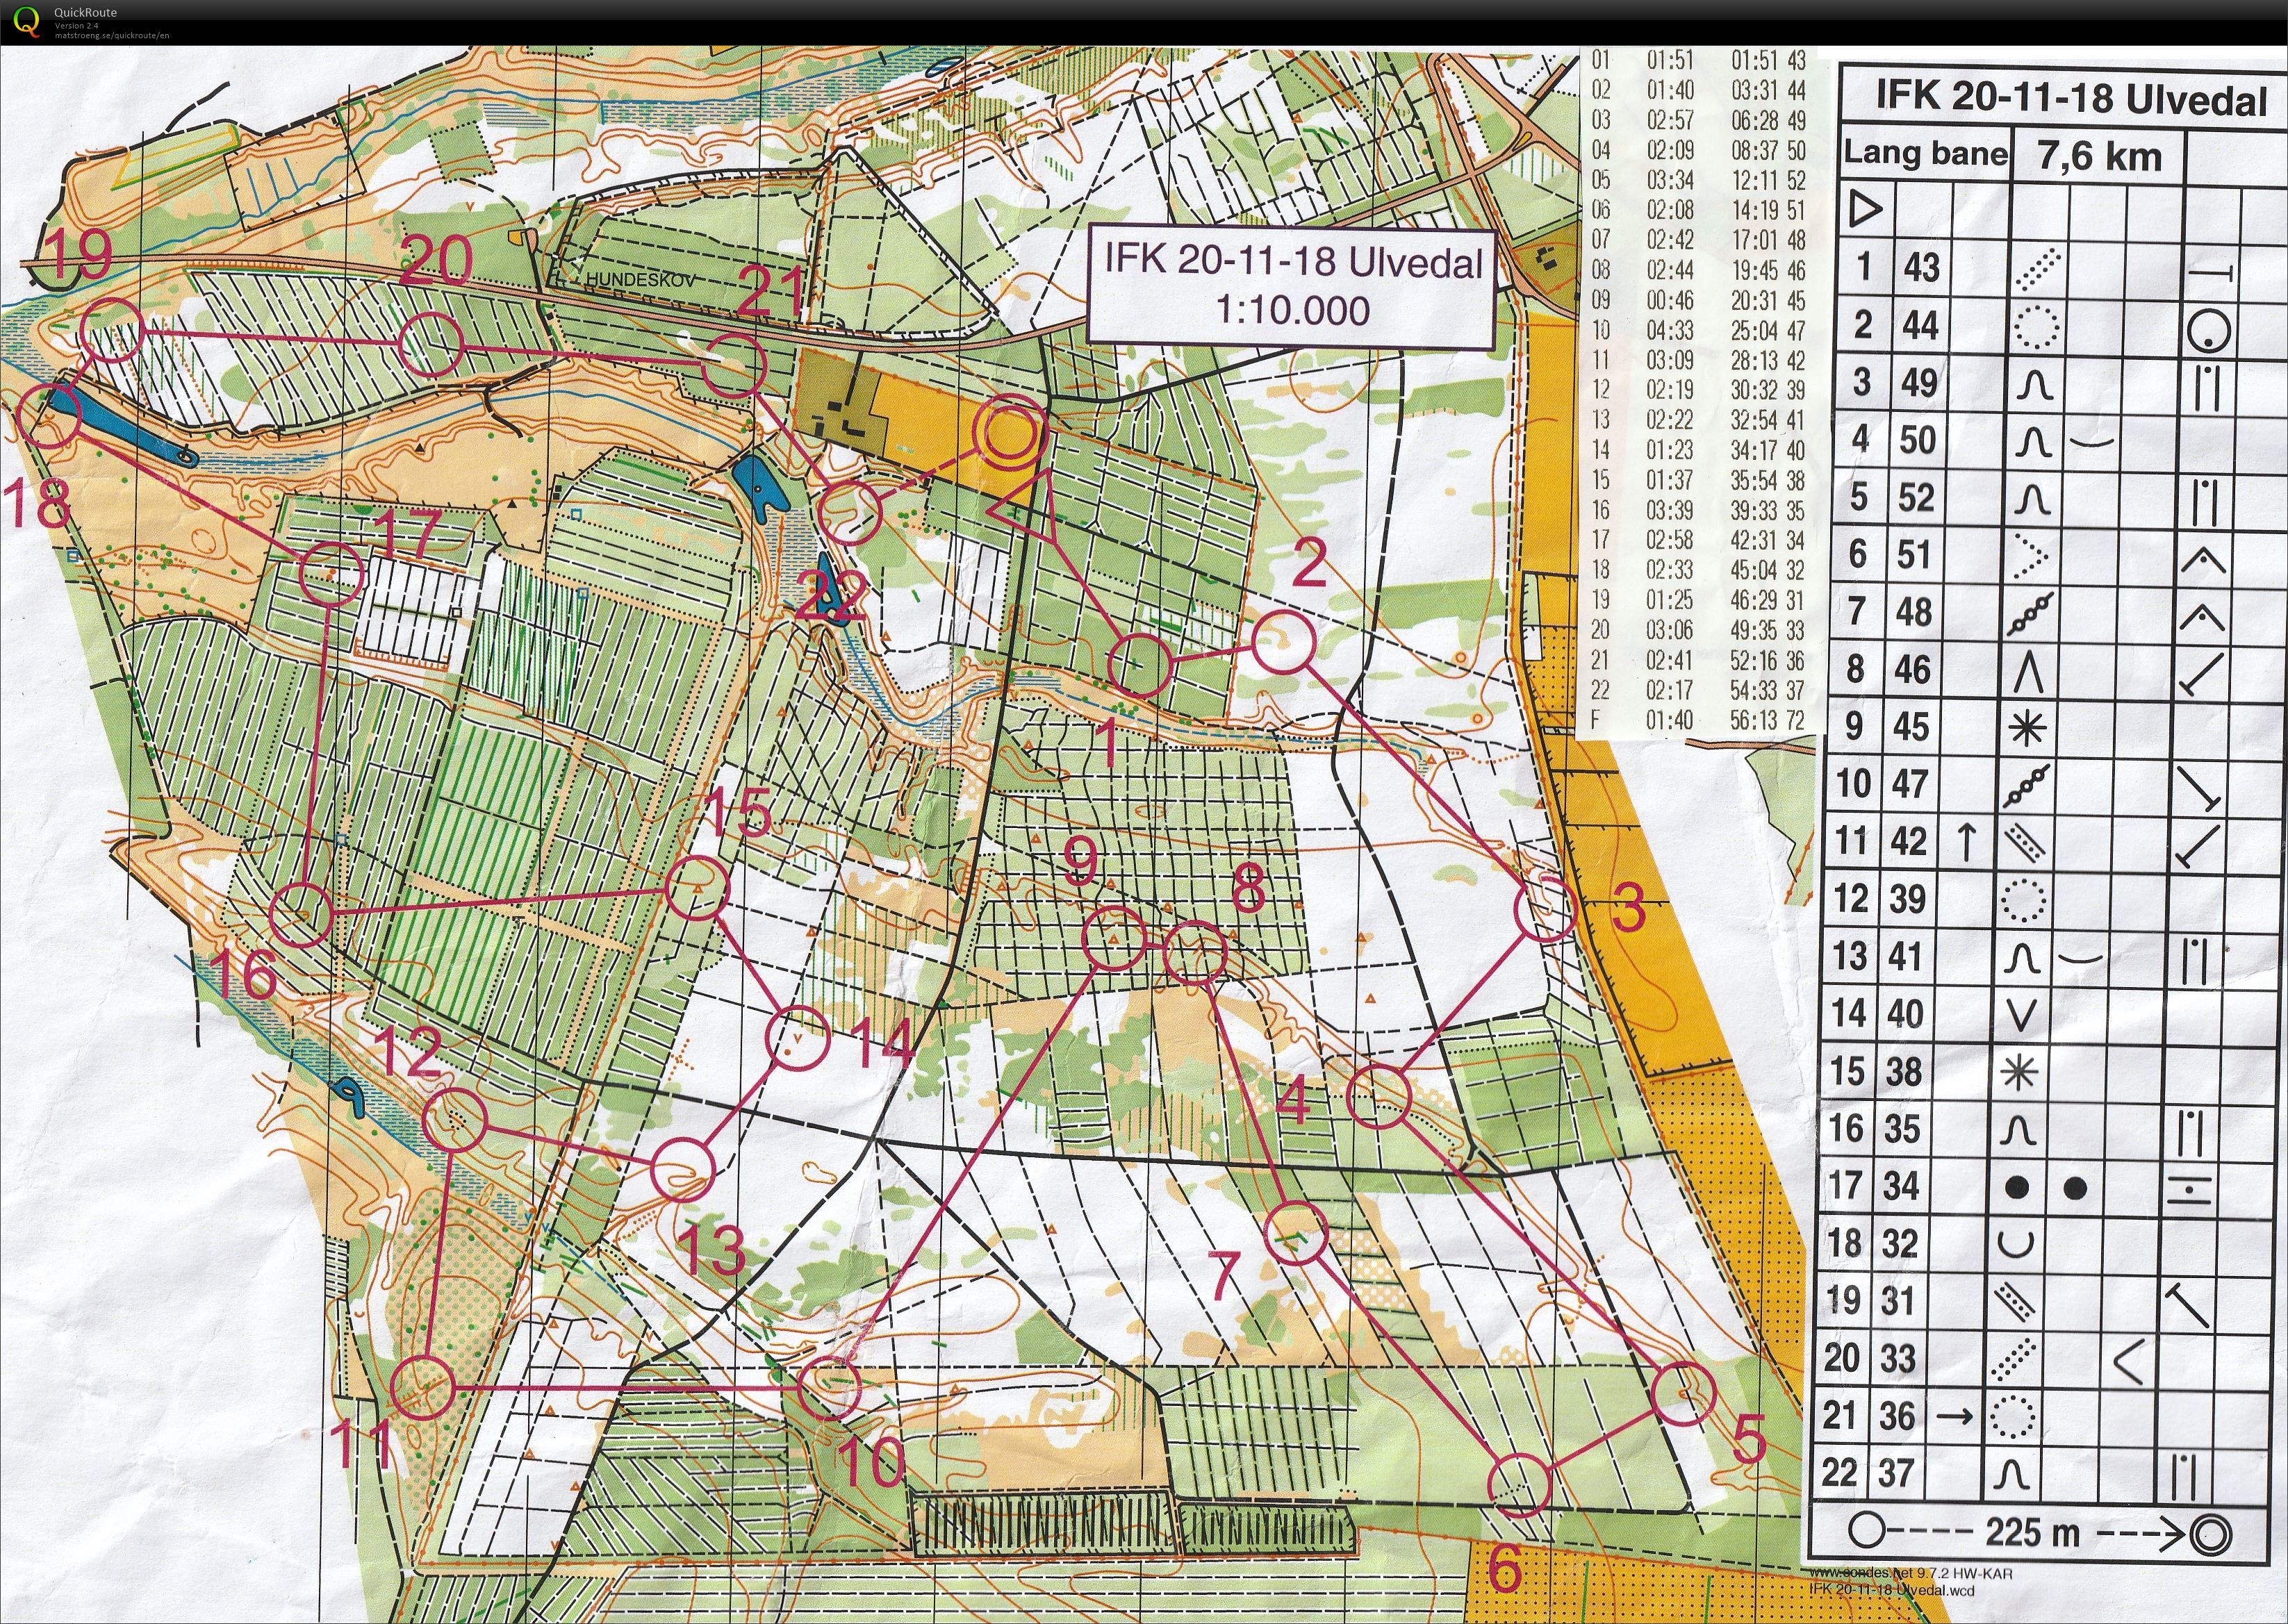Click split row 20 with time 03:06
The image size is (2288, 1624).
coord(1698,630)
